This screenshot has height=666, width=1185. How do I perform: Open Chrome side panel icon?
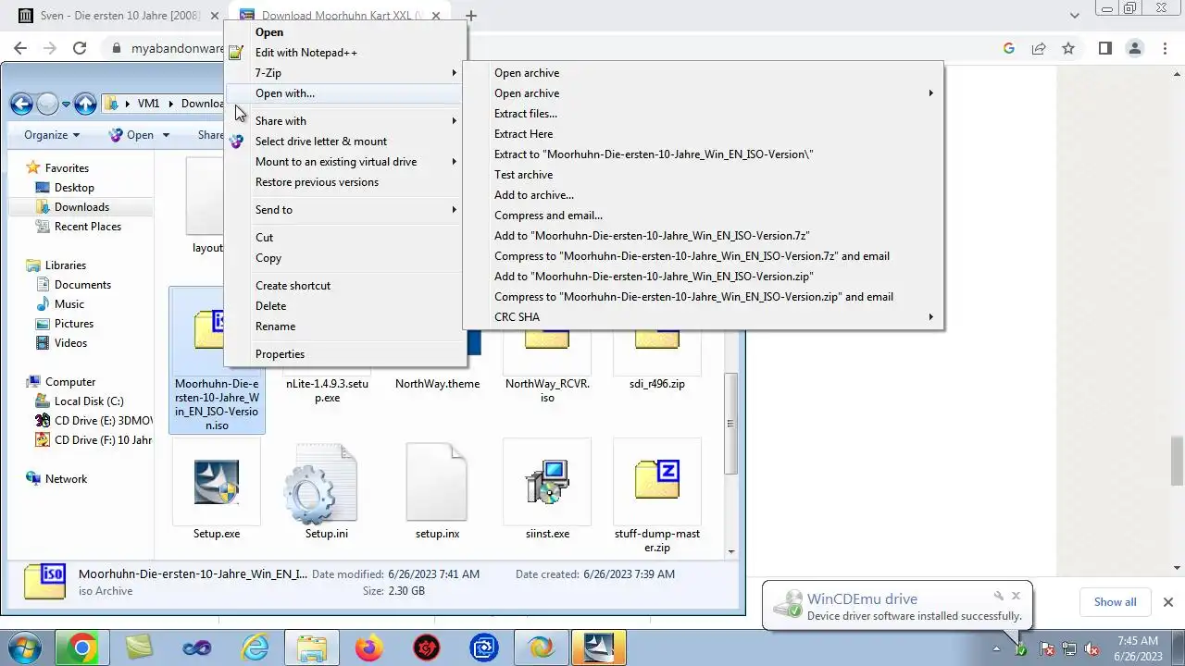tap(1105, 48)
